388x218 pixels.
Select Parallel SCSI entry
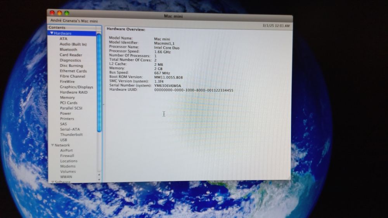[71, 108]
